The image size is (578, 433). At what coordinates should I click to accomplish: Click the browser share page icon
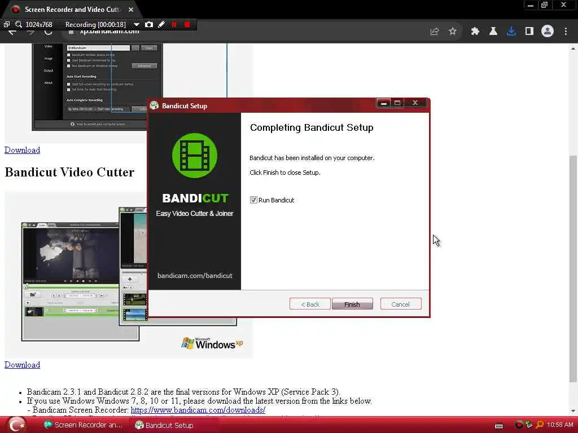point(435,32)
